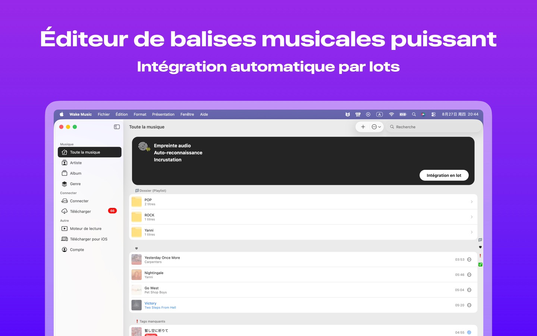537x336 pixels.
Task: Open the Wake Music app menu
Action: point(81,115)
